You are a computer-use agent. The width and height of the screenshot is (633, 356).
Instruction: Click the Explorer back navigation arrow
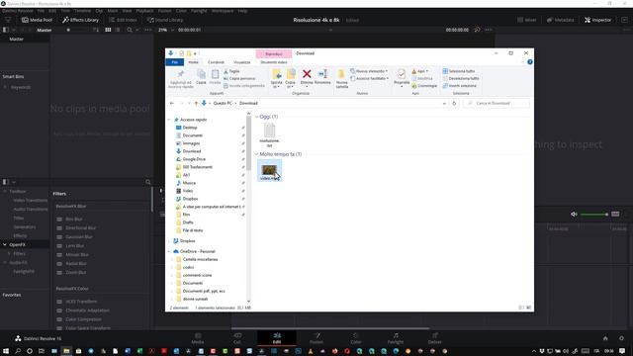[x=171, y=103]
